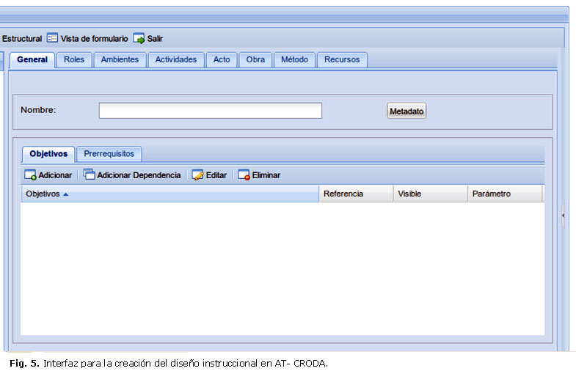Click the Adicionar Dependencia icon

[89, 175]
